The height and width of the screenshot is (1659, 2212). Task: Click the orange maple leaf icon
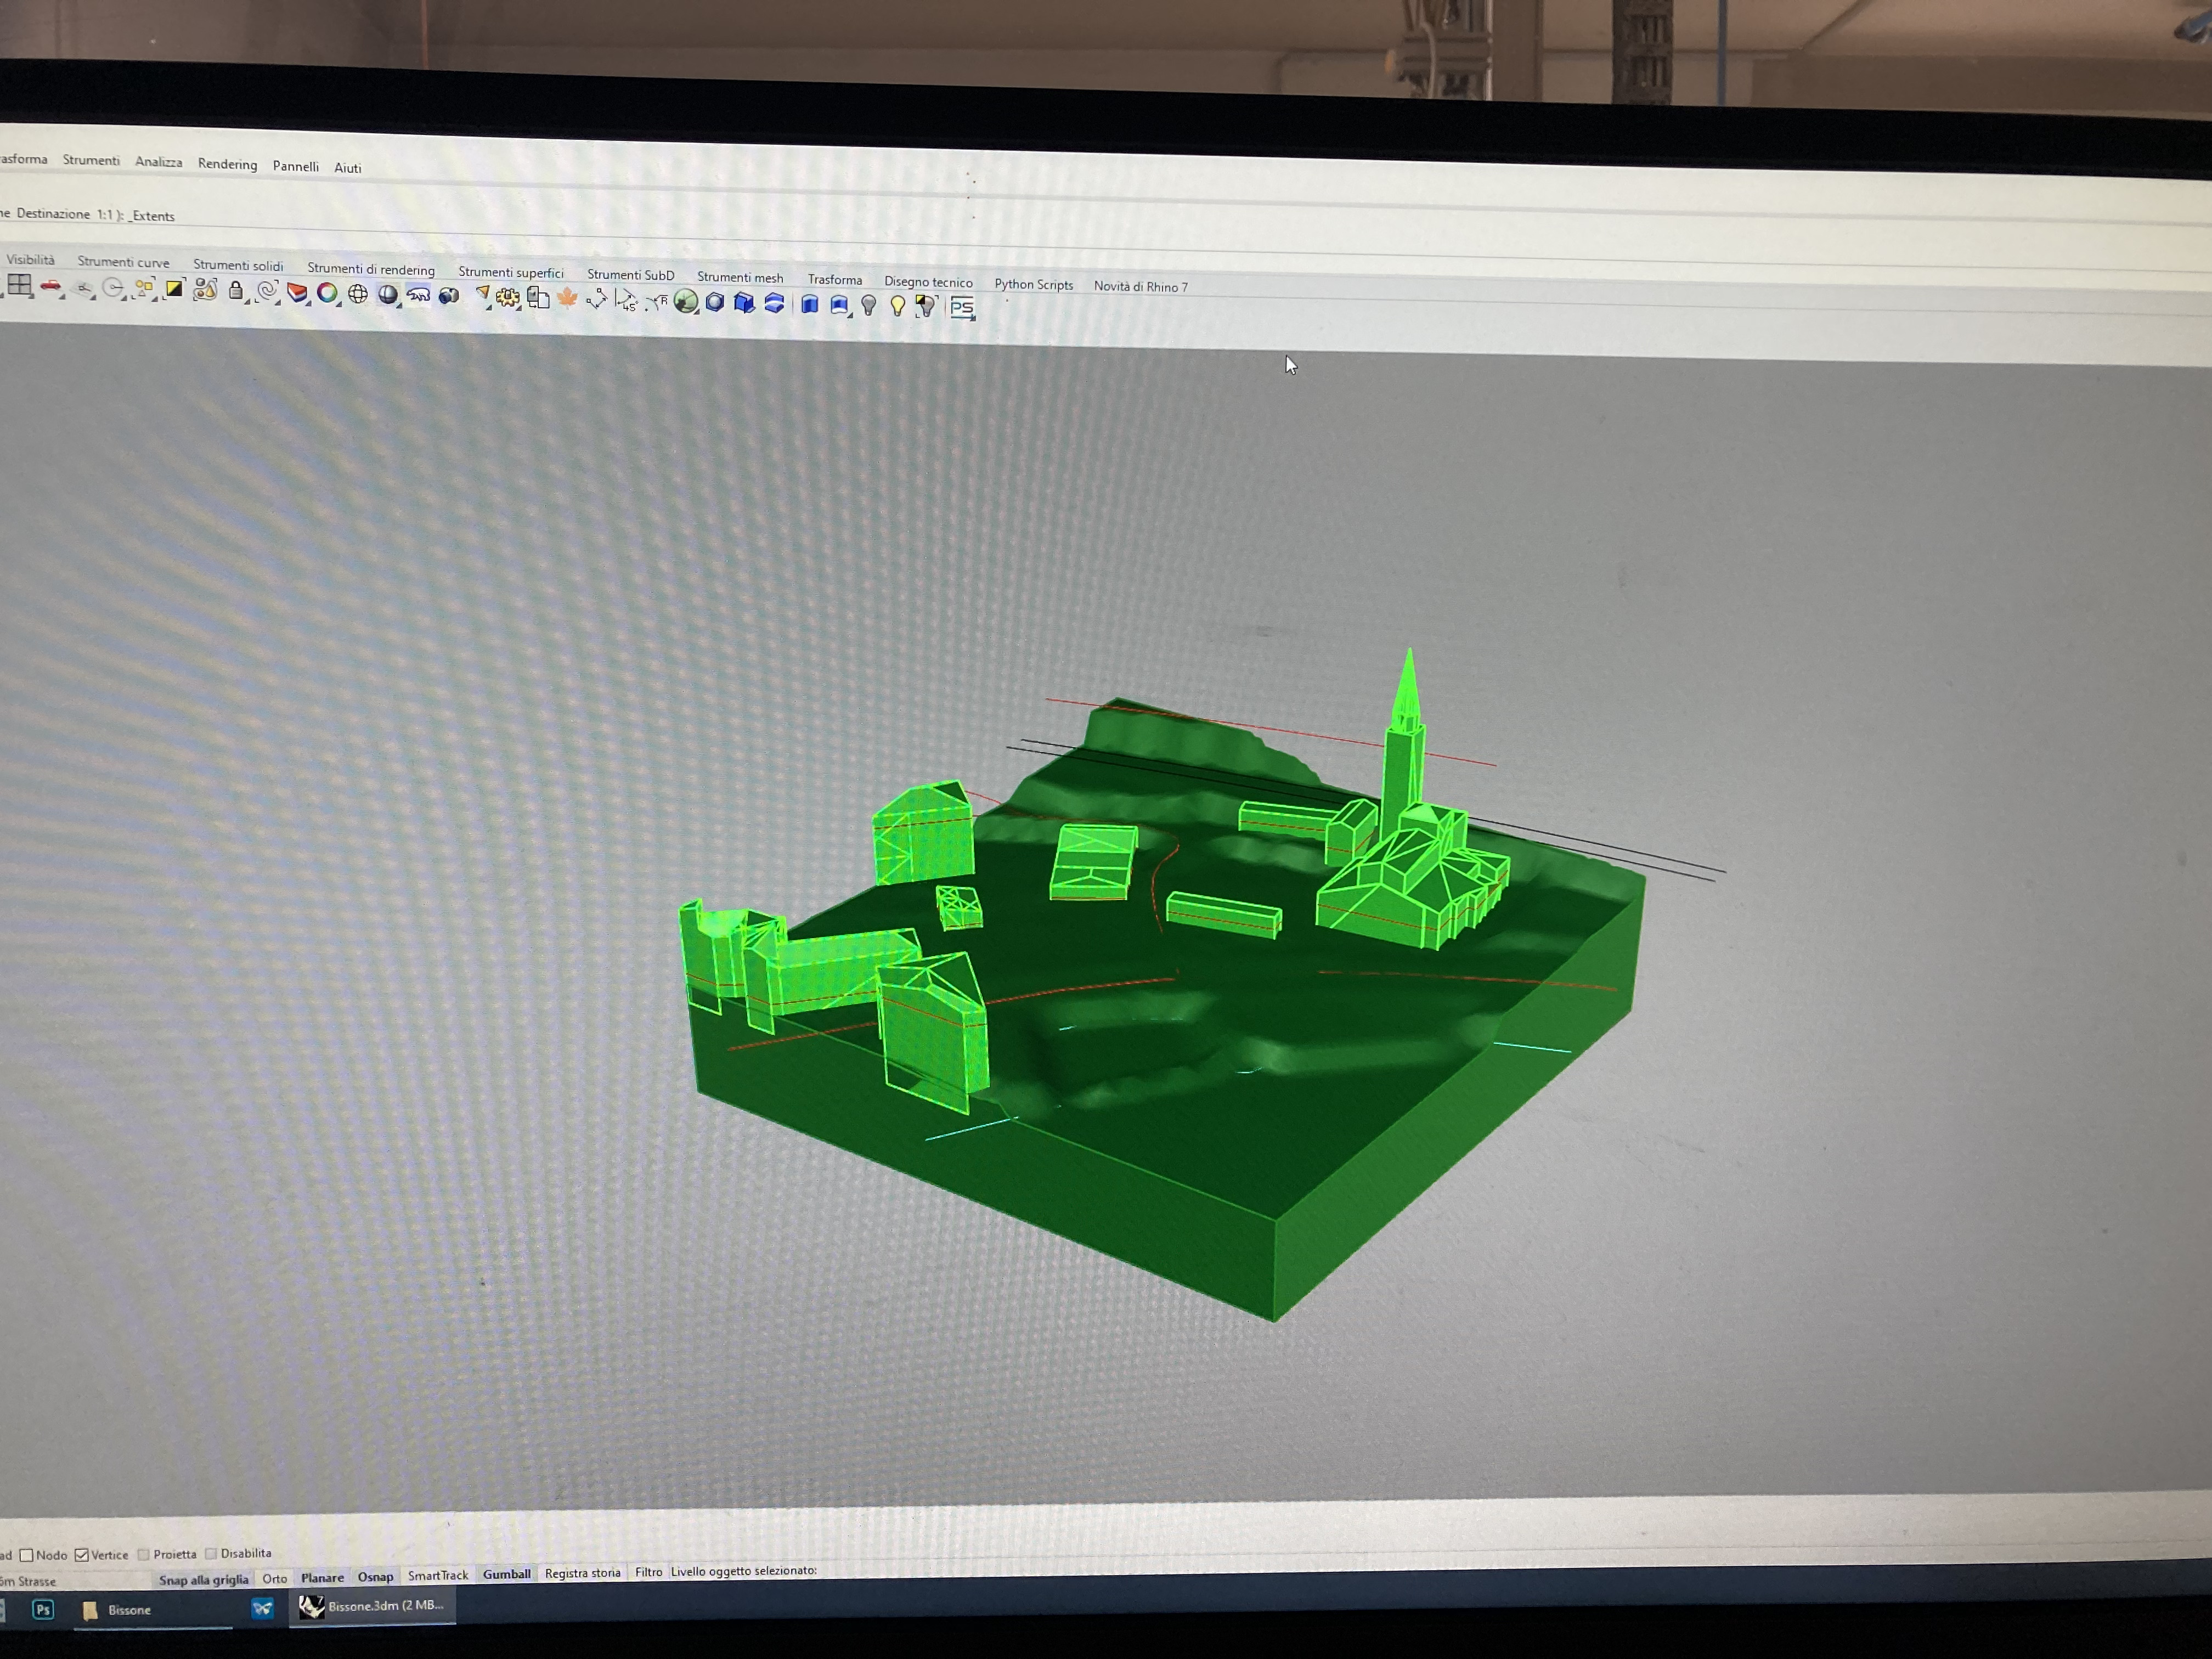coord(567,298)
